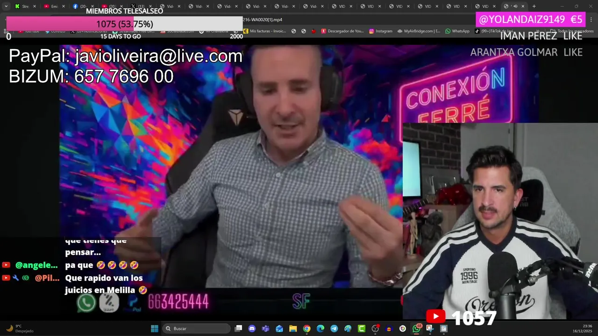Click the @angele... chat username
Viewport: 598px width, 336px height.
click(36, 265)
